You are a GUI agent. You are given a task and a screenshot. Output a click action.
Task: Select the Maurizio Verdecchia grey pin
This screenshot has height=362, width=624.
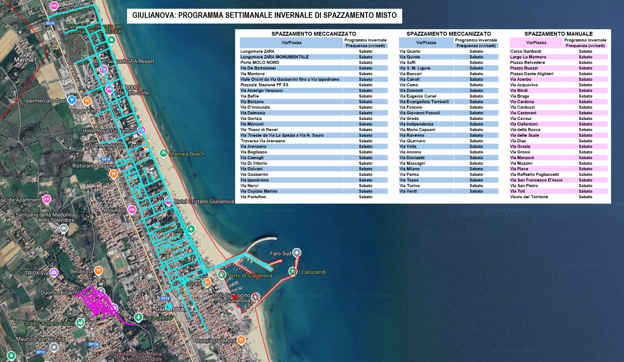[x=54, y=347]
